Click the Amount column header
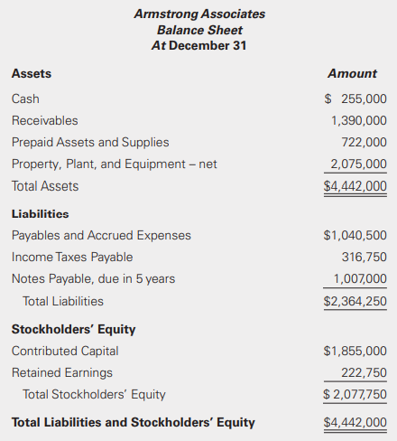This screenshot has width=397, height=441. click(x=352, y=74)
